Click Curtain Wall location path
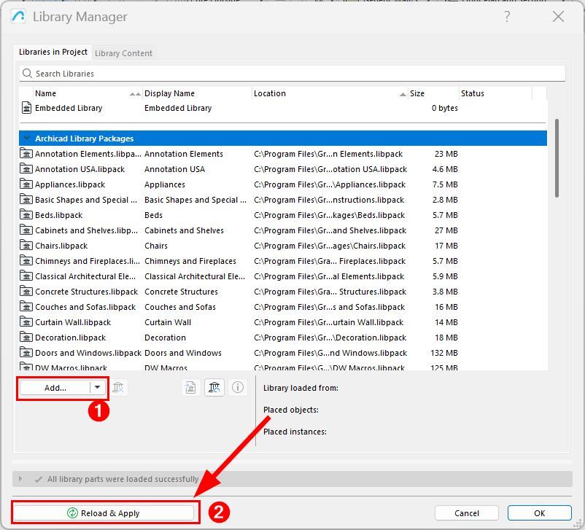This screenshot has height=530, width=585. [x=328, y=322]
